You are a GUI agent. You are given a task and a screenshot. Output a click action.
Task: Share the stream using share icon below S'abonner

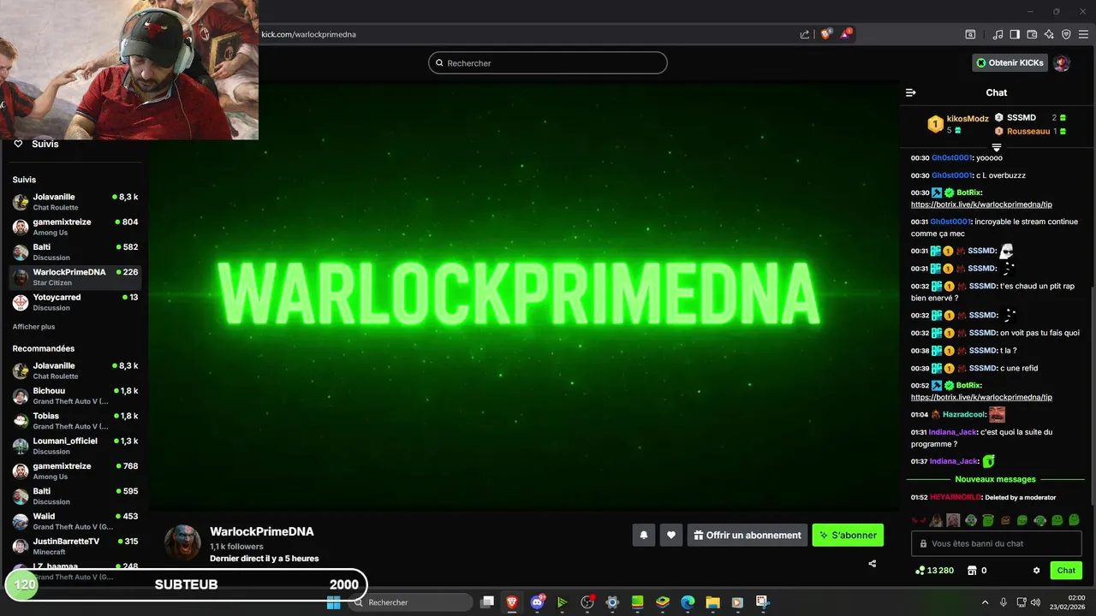[873, 564]
